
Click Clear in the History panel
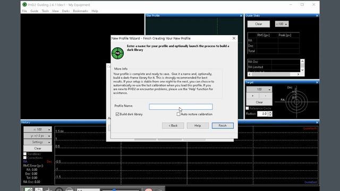(x=38, y=149)
